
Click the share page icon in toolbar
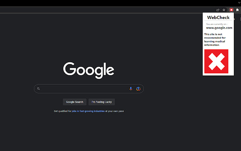218,10
